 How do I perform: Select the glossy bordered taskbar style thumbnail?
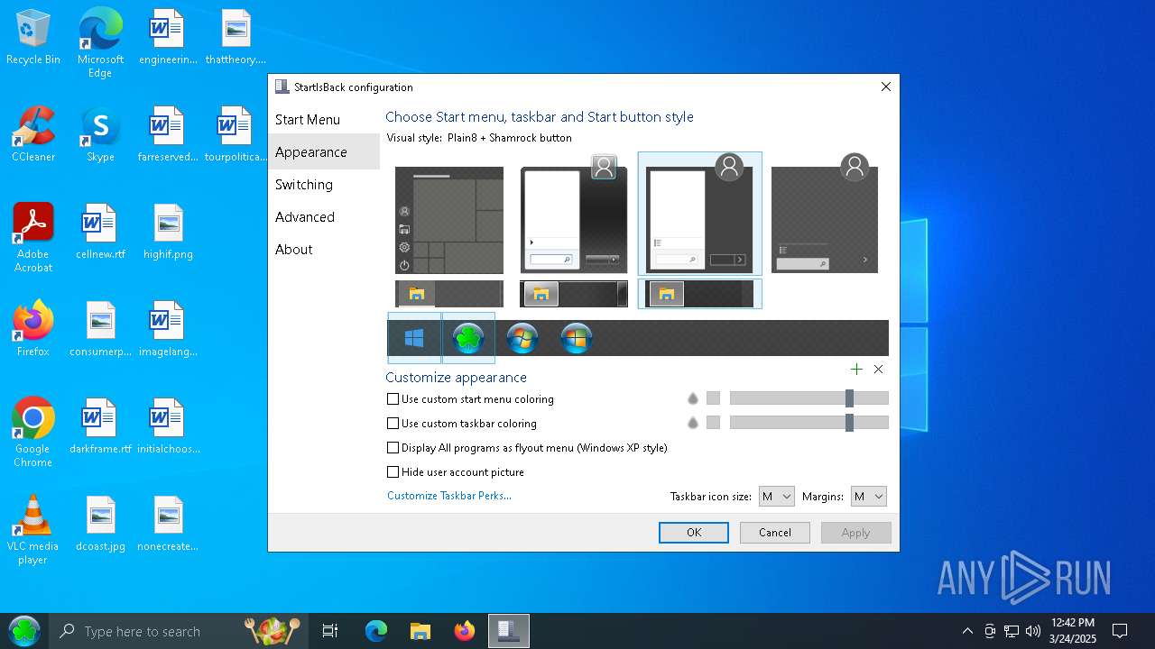(x=574, y=294)
